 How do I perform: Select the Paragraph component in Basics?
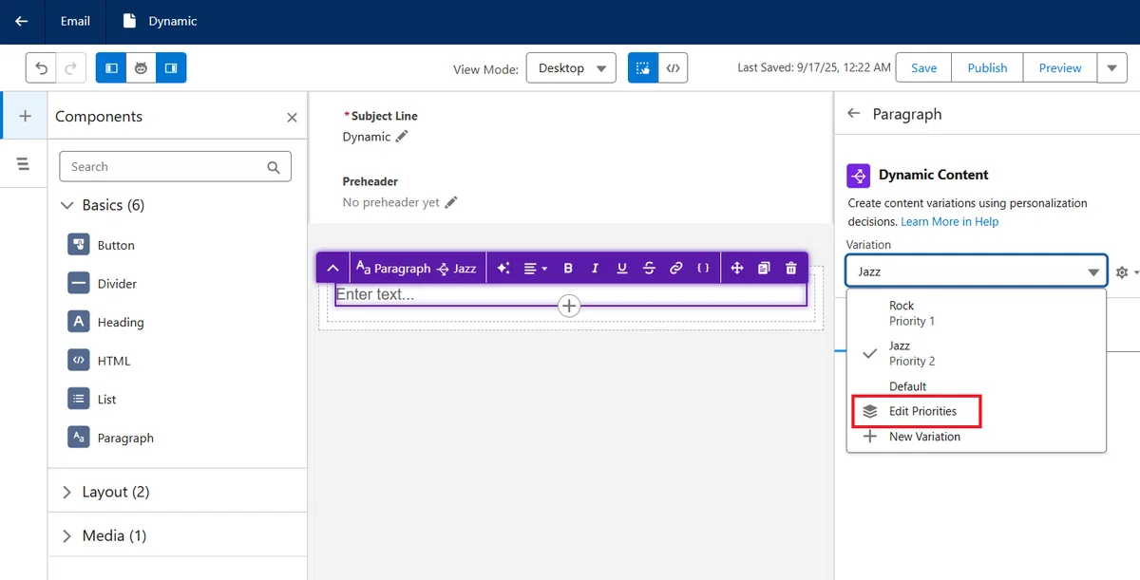[111, 438]
